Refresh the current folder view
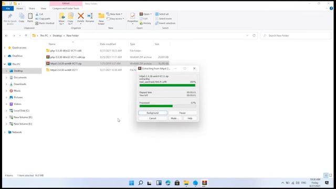The image size is (336, 189). pos(254,36)
